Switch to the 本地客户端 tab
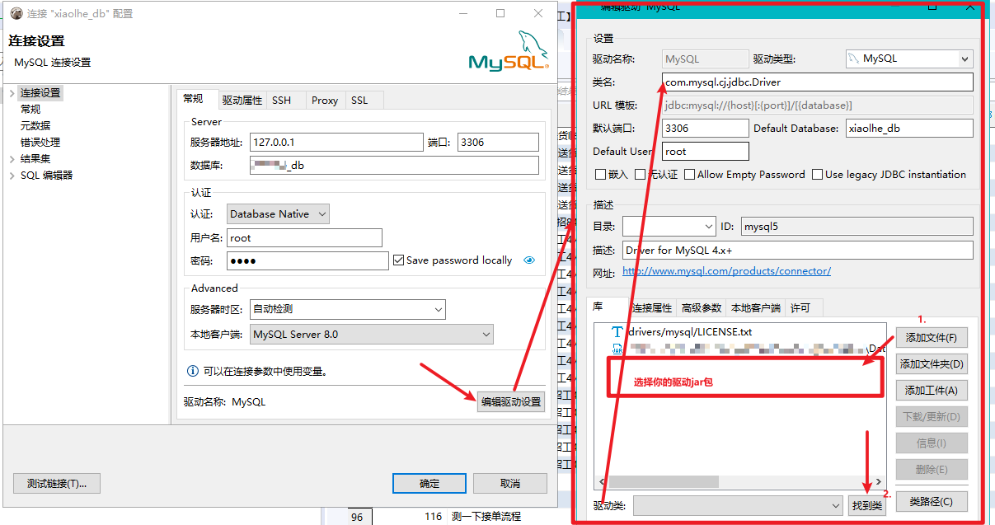This screenshot has width=995, height=525. [x=756, y=308]
